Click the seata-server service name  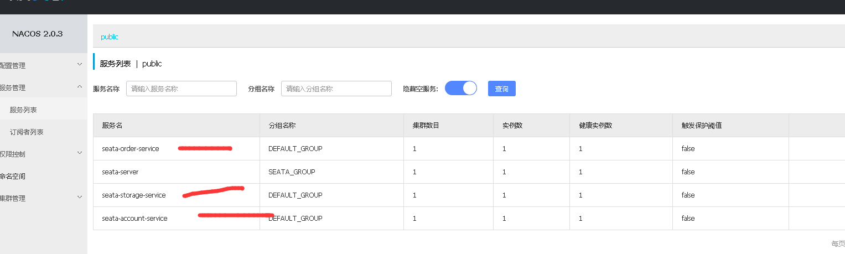tap(120, 172)
